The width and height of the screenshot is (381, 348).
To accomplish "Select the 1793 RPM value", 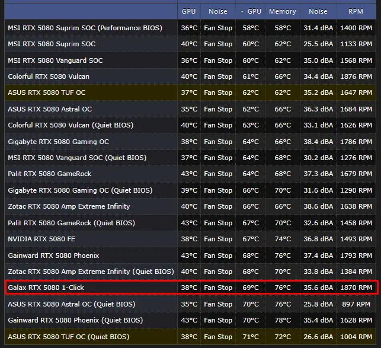I will (x=356, y=256).
